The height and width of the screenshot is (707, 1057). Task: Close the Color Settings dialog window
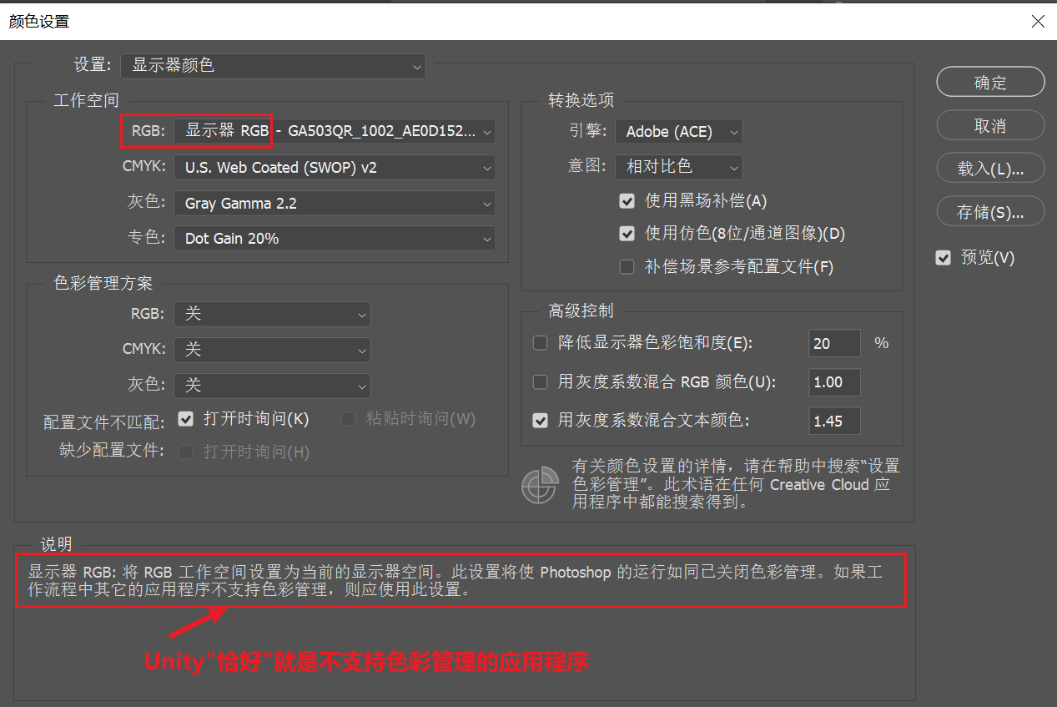pyautogui.click(x=1038, y=21)
